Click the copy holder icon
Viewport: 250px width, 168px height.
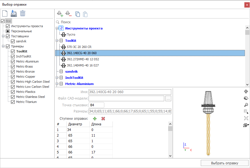pyautogui.click(x=77, y=14)
